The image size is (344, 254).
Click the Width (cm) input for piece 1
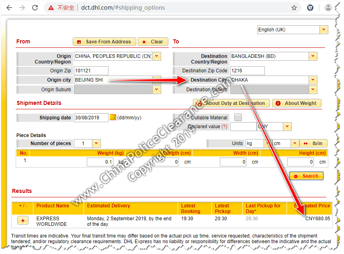(x=233, y=162)
